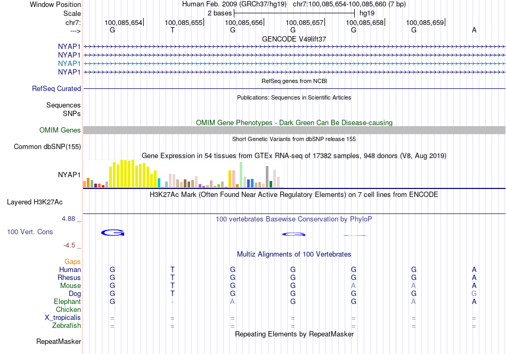Click the SNPs track label
Image resolution: width=506 pixels, height=354 pixels.
tap(72, 113)
